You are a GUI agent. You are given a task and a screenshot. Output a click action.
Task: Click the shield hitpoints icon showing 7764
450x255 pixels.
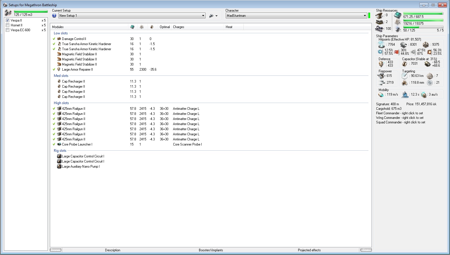click(x=381, y=45)
